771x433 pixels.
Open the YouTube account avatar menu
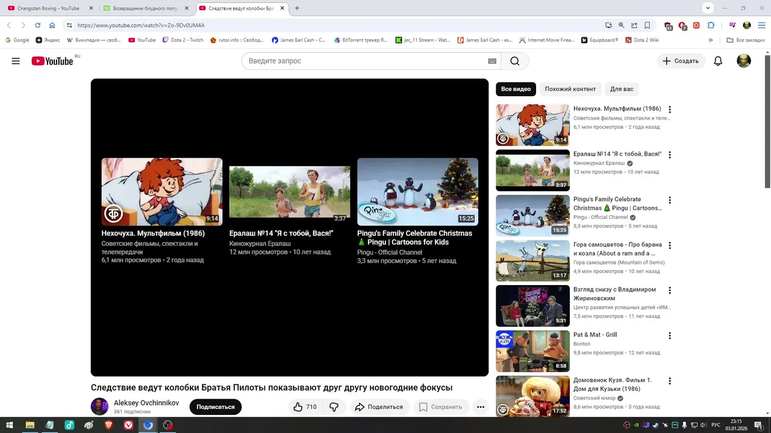[x=744, y=61]
